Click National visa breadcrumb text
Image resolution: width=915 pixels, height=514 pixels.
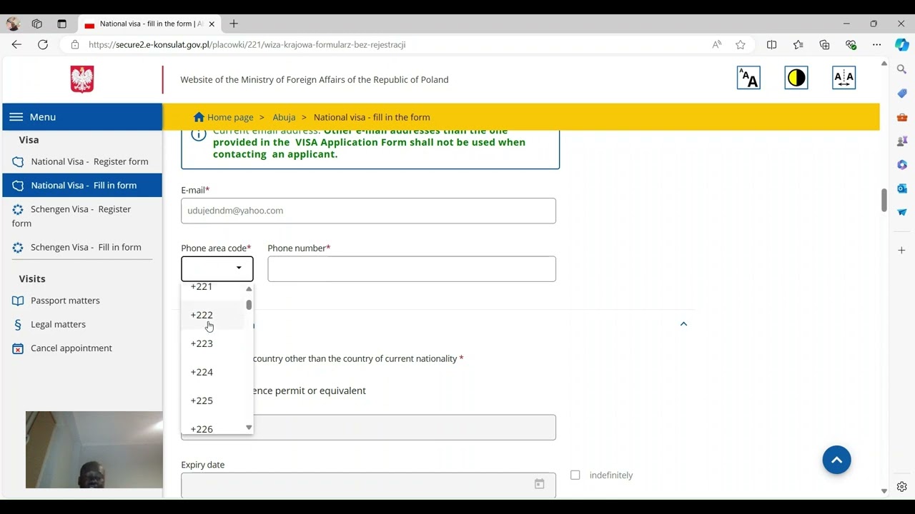click(372, 117)
